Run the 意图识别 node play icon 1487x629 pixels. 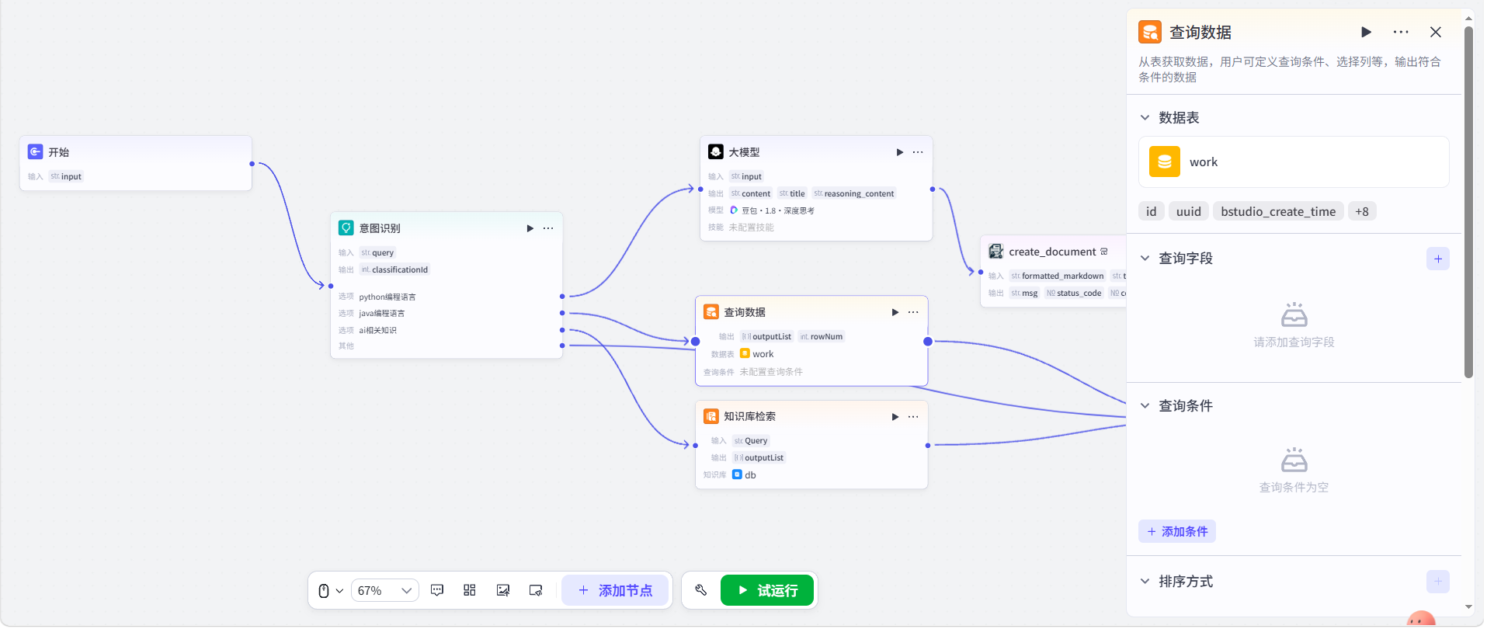(x=530, y=228)
